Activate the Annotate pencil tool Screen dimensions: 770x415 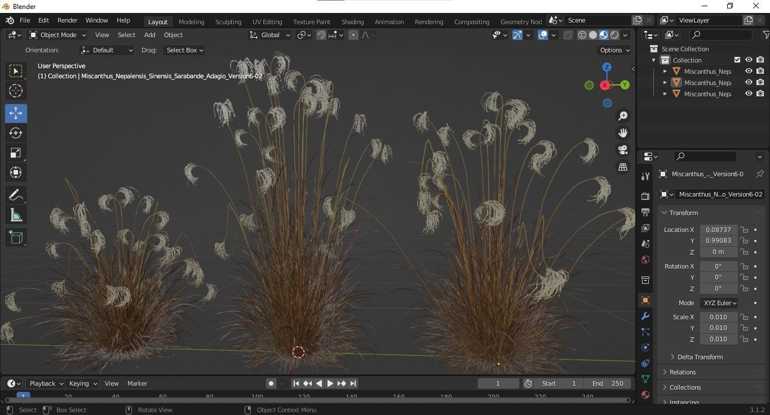click(x=16, y=195)
